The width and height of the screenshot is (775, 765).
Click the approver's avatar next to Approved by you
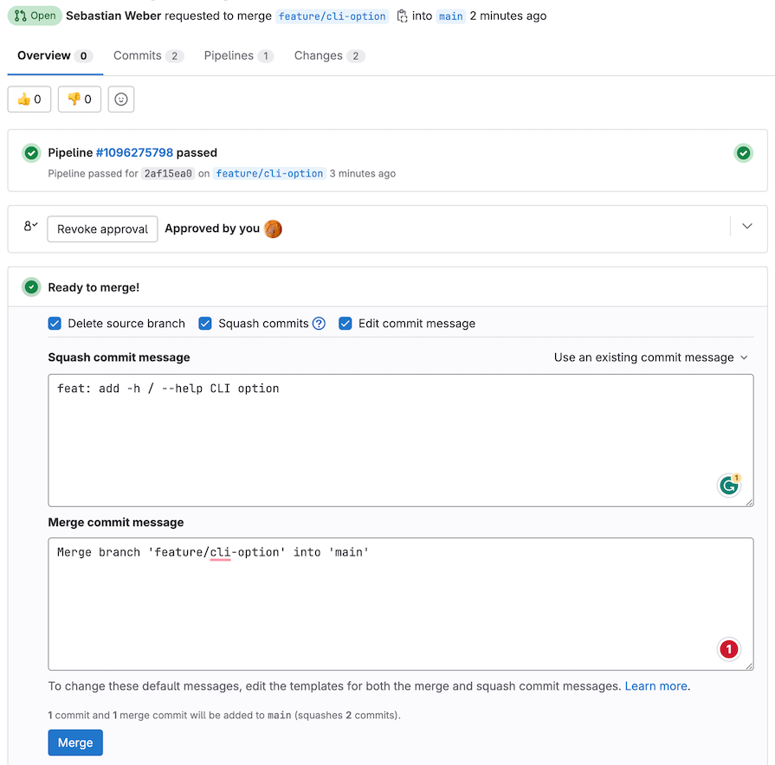[x=273, y=228]
